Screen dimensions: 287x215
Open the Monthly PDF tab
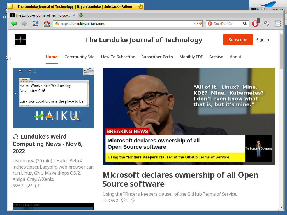click(191, 57)
